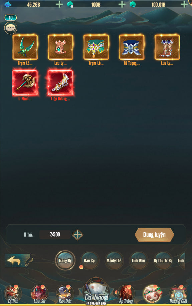Expand bag slots with the plus icon

[77, 235]
